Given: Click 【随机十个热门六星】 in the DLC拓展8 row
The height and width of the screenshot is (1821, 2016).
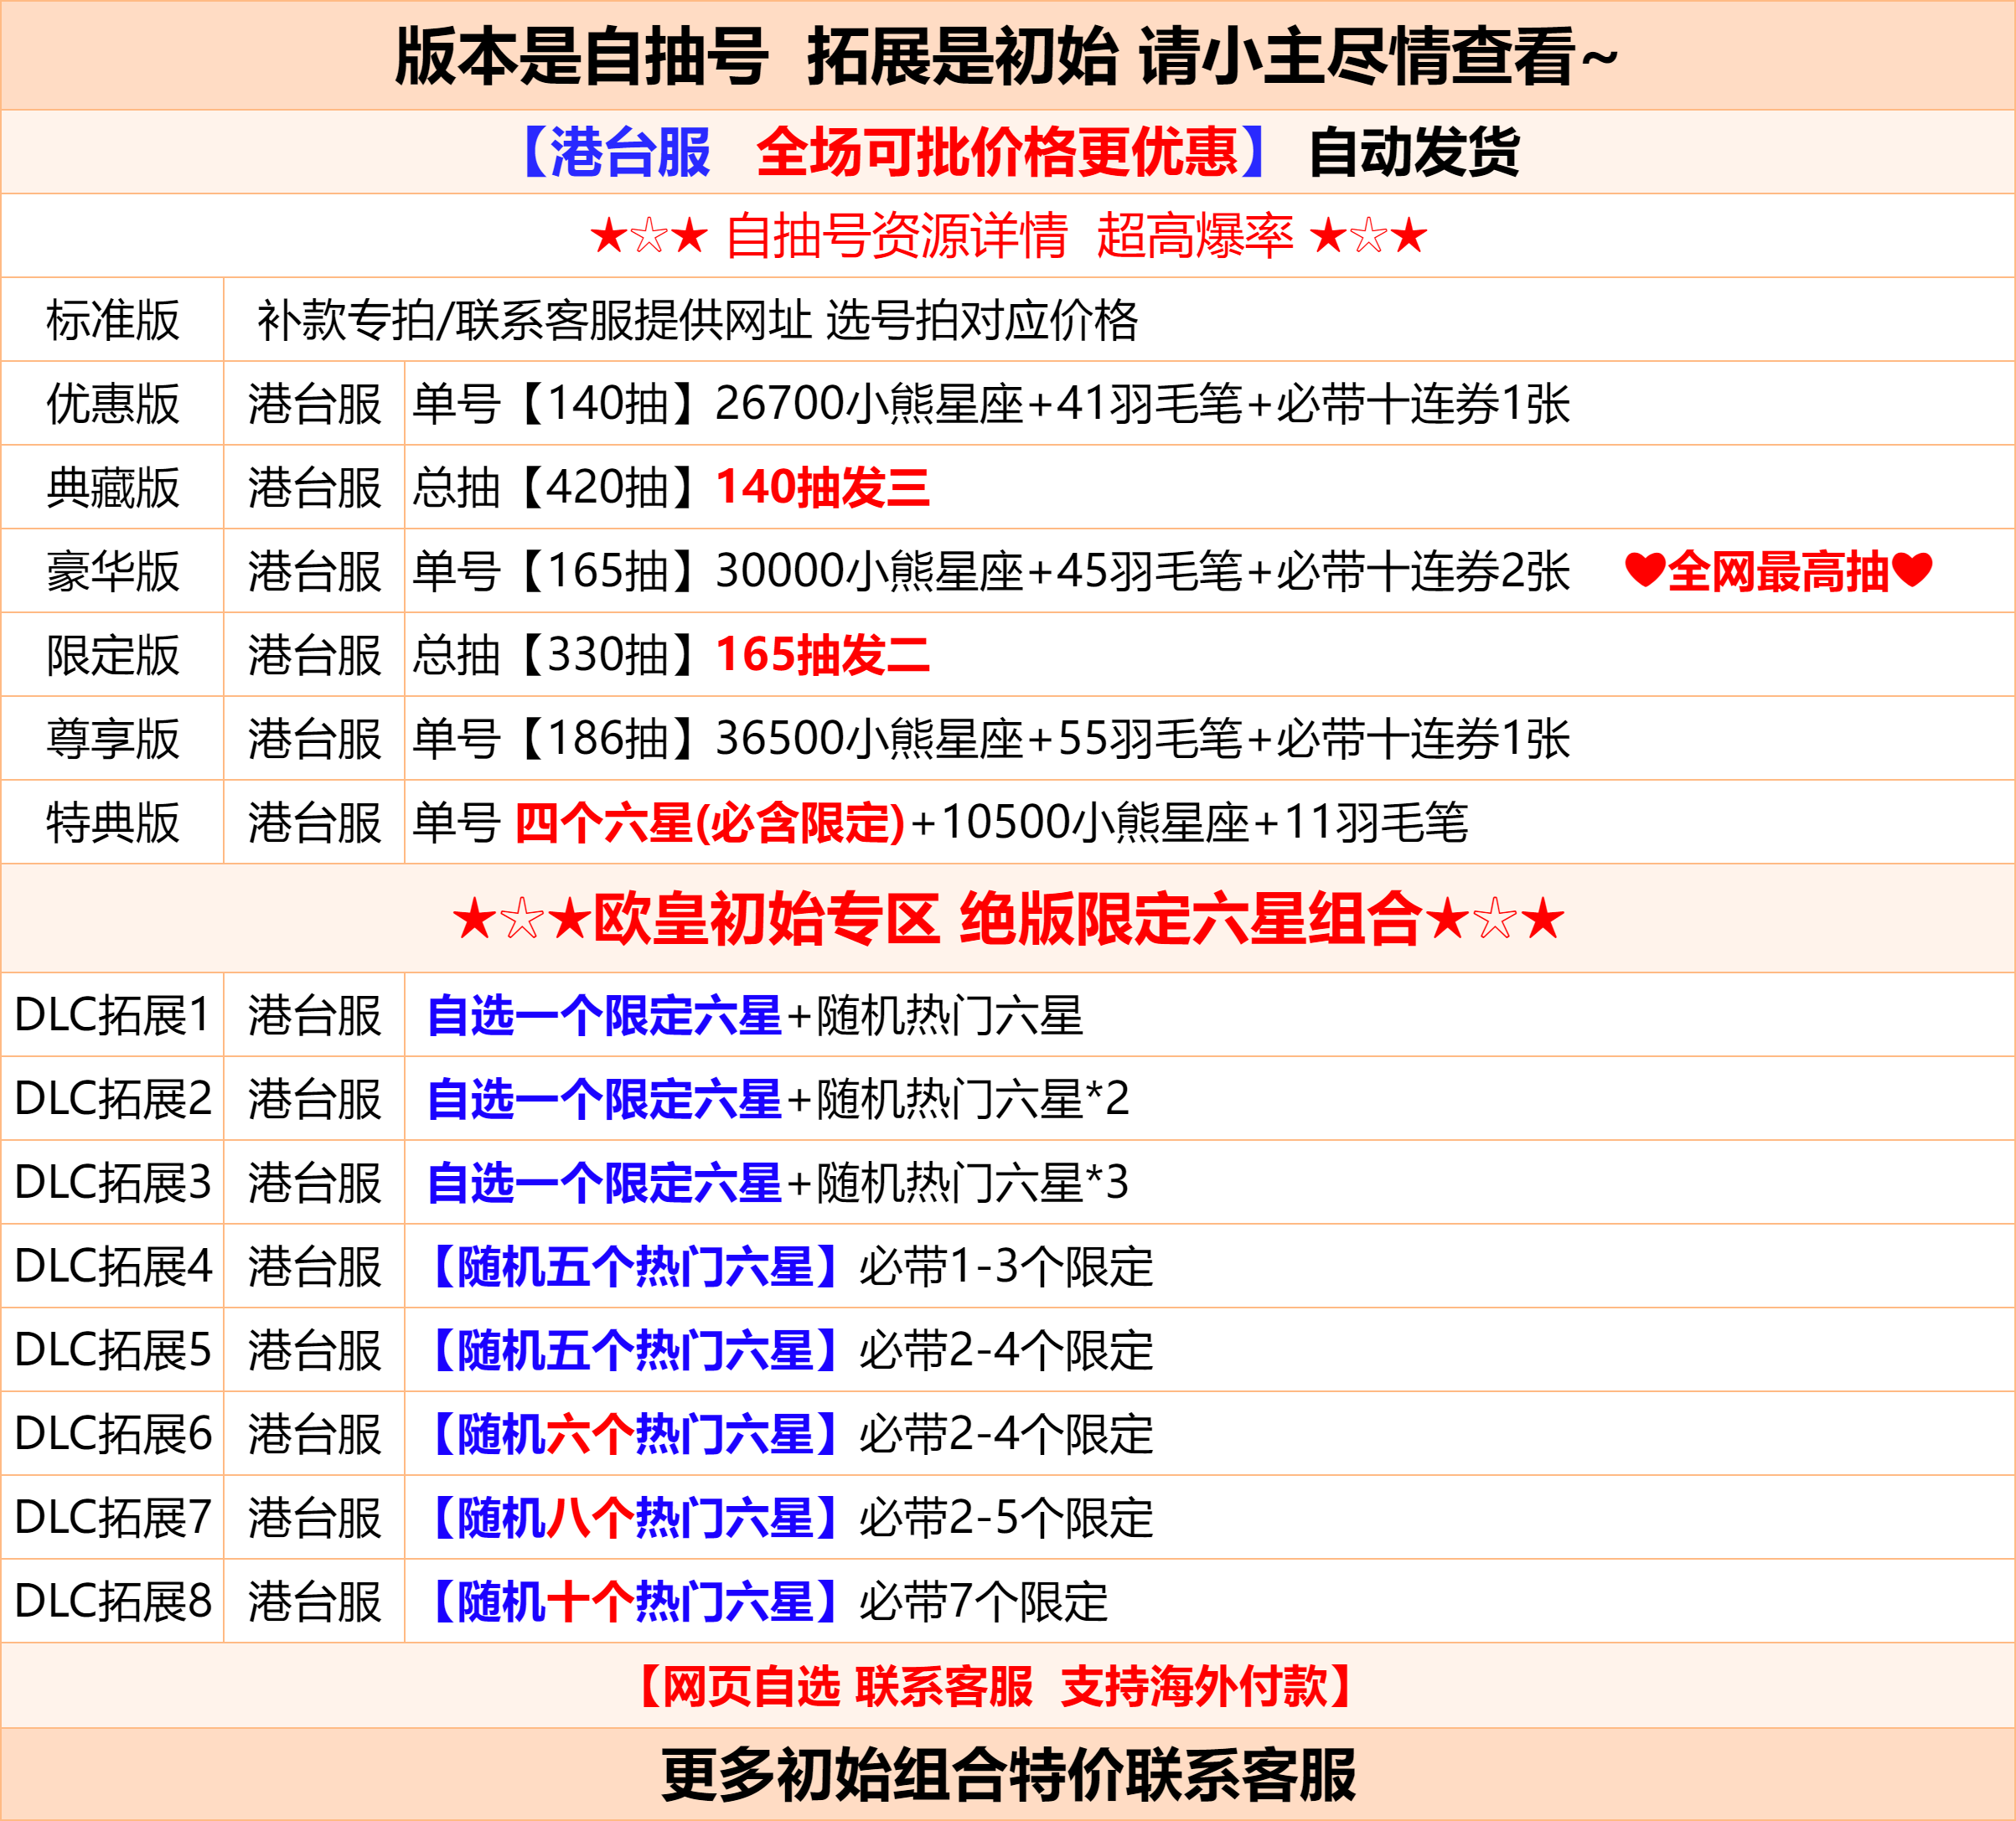Looking at the screenshot, I should (635, 1602).
